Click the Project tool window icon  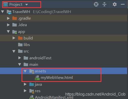pos(6,5)
